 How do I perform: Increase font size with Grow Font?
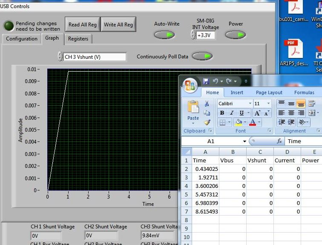tap(257, 113)
